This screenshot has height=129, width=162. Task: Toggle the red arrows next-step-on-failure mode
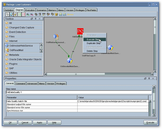pos(24,14)
